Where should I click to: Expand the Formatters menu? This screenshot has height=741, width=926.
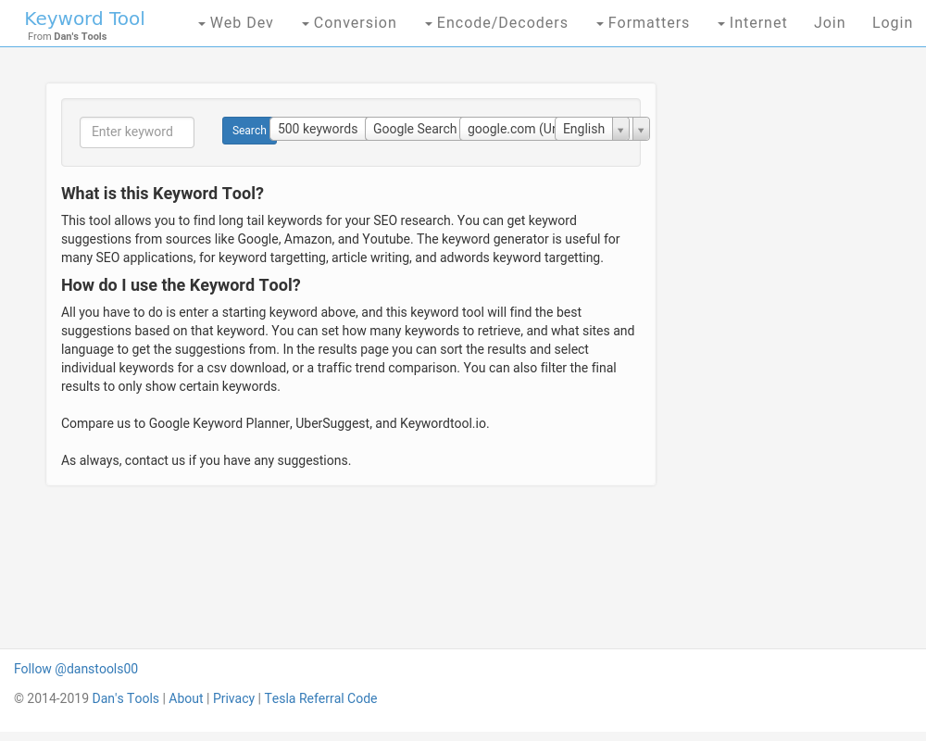tap(643, 23)
